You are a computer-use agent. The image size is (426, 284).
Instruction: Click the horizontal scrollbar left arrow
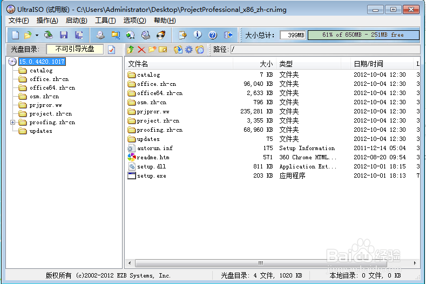point(130,263)
